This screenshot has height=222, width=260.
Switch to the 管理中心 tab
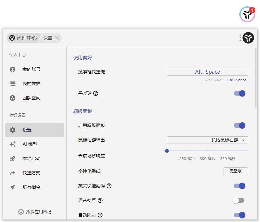[23, 38]
